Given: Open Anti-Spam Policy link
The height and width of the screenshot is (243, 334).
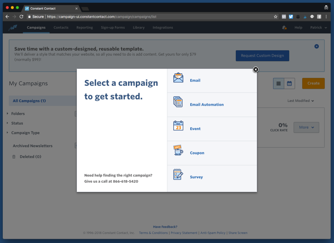Looking at the screenshot, I should tap(213, 233).
